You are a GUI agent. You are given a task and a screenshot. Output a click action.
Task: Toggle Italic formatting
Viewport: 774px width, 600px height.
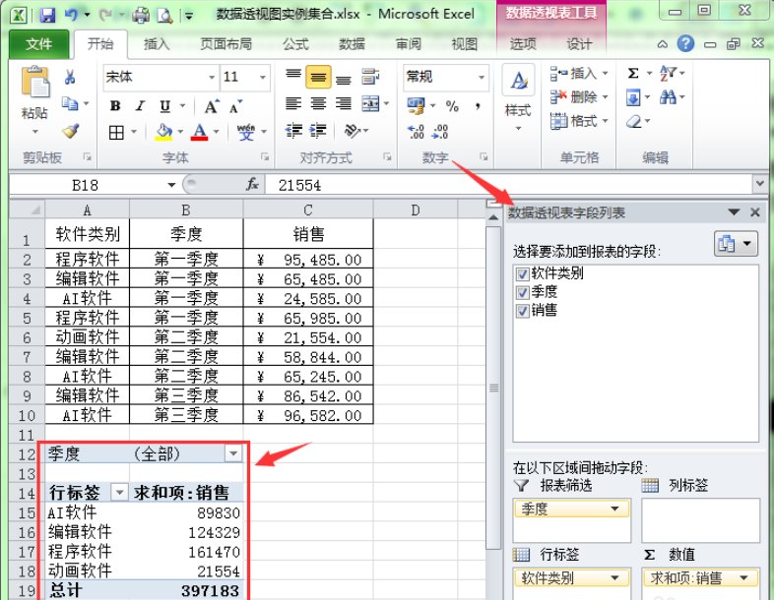pos(140,105)
